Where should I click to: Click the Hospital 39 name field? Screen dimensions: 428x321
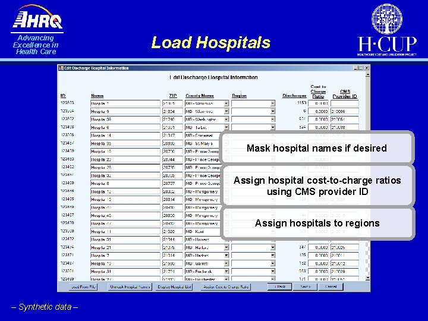click(125, 119)
